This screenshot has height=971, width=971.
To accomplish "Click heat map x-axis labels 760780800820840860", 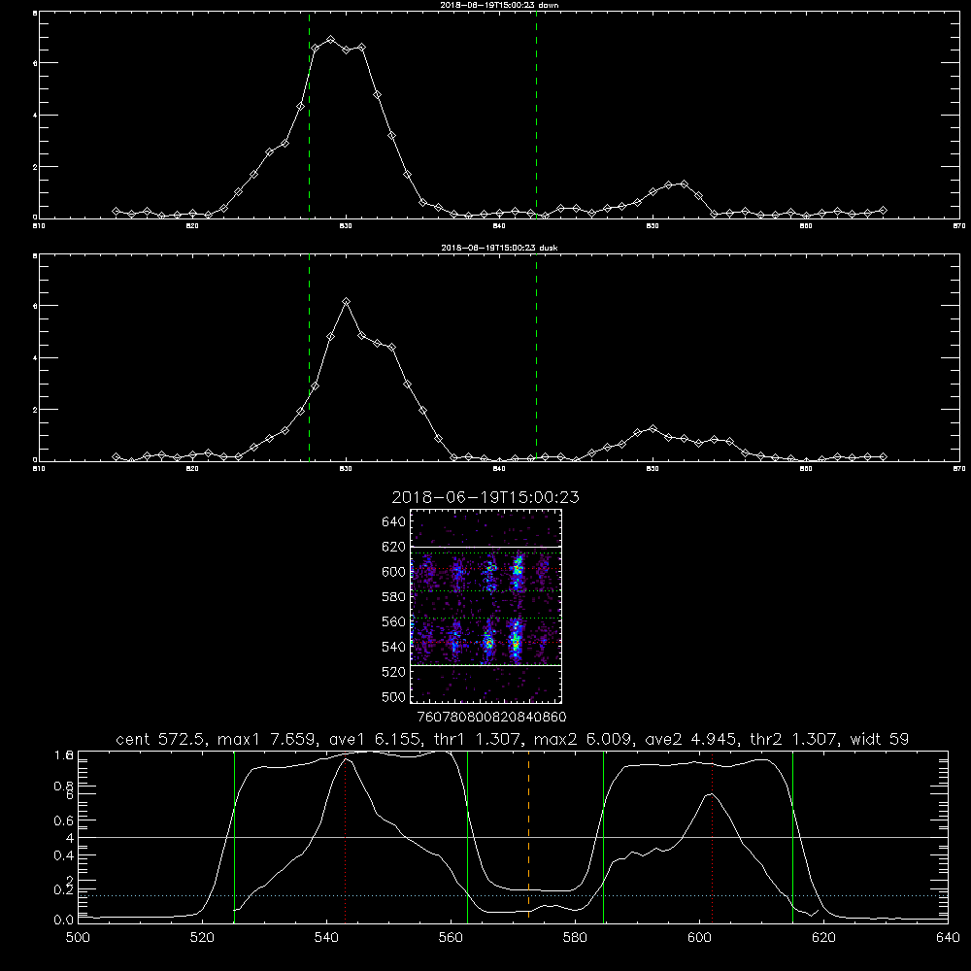I will point(492,718).
